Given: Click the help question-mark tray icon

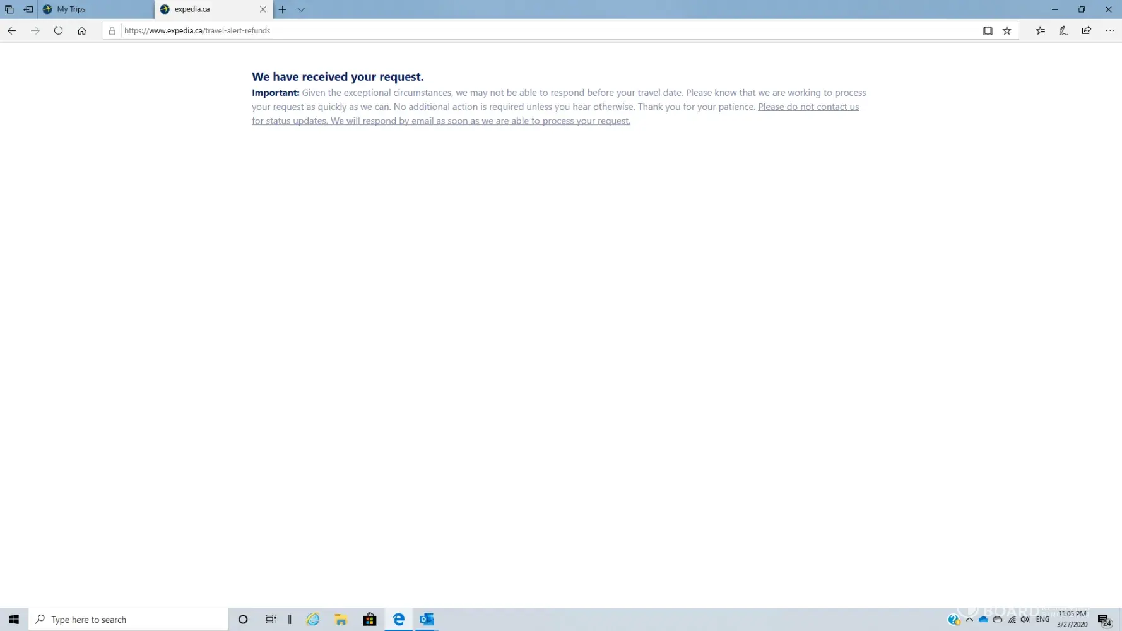Looking at the screenshot, I should click(x=954, y=620).
